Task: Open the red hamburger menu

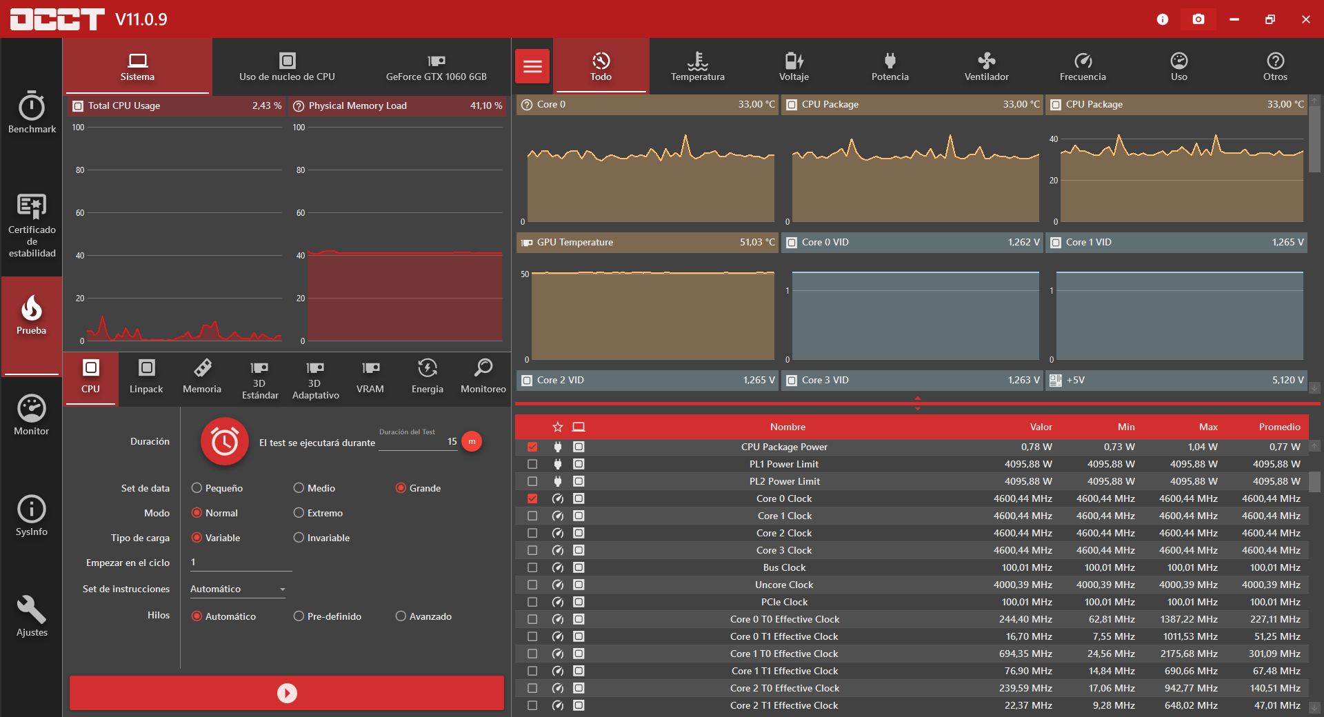Action: click(x=532, y=66)
